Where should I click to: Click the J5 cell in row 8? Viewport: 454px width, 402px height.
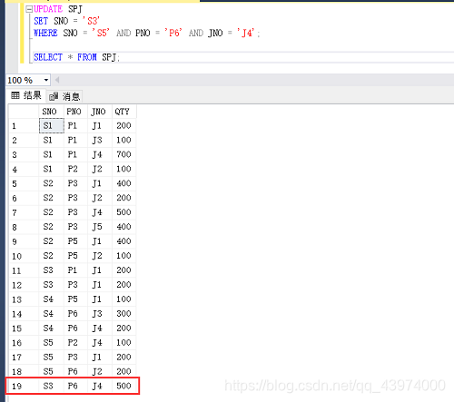[100, 227]
